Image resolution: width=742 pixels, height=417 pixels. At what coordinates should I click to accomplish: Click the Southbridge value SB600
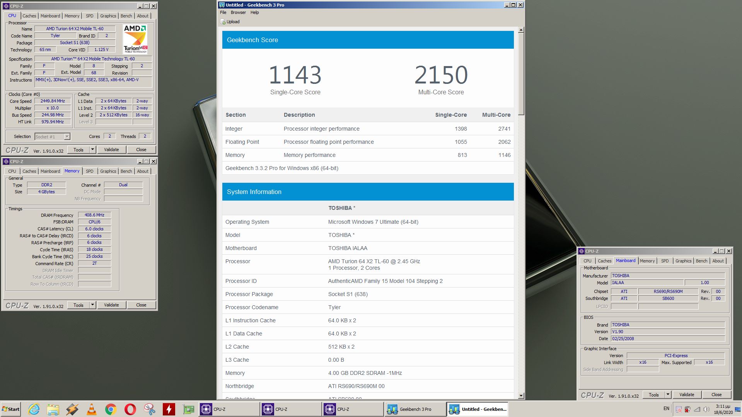(668, 298)
